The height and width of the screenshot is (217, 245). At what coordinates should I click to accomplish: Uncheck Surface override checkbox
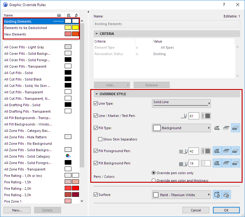[95, 195]
